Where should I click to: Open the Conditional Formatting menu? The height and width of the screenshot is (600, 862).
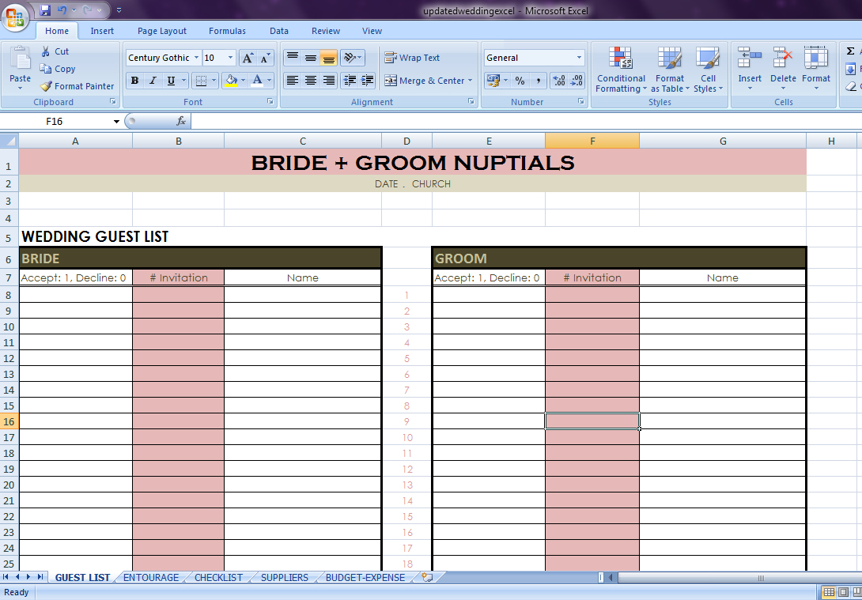tap(621, 70)
